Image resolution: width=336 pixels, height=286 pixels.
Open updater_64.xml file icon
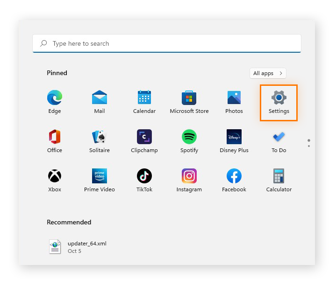click(x=55, y=247)
